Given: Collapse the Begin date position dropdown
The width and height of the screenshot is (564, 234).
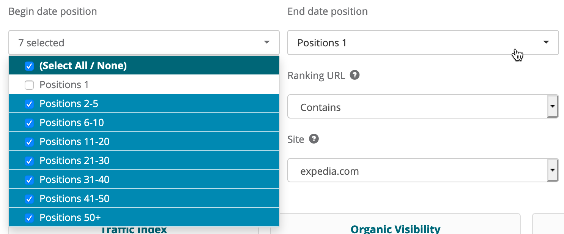Looking at the screenshot, I should pos(266,43).
